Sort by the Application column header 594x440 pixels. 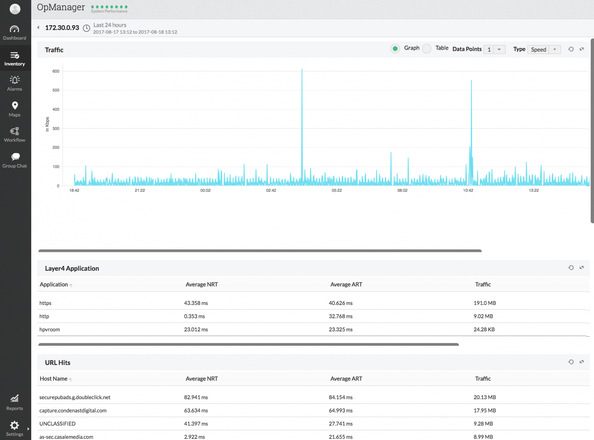(x=54, y=285)
